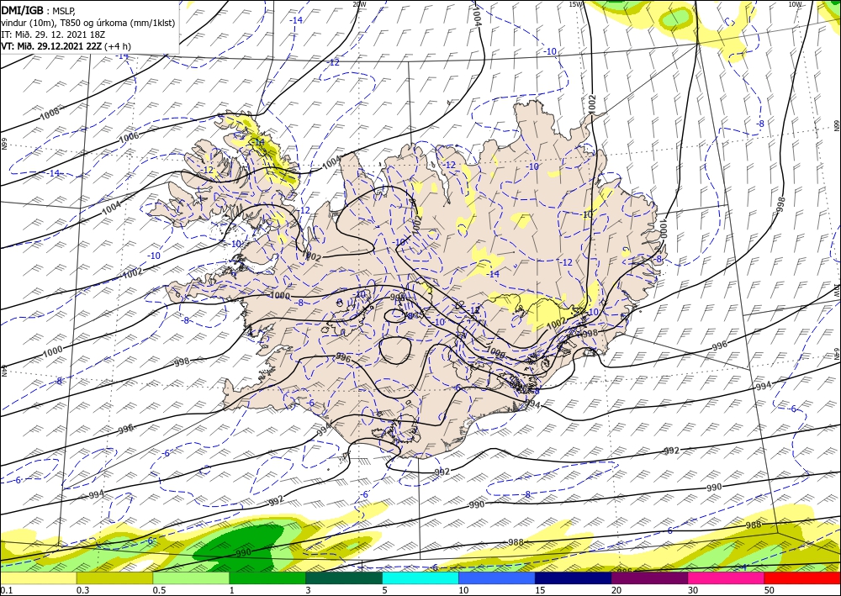
Task: Select the purple 20–30 legend swatch
Action: (x=649, y=578)
